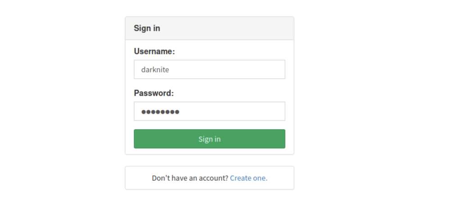Click the "Don't have an account?" text

190,178
